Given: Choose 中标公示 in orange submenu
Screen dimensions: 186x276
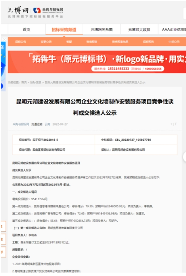Looking at the screenshot, I should (174, 42).
